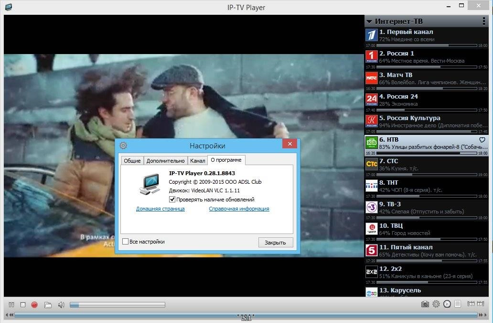Open the Общие settings tab

click(x=132, y=161)
